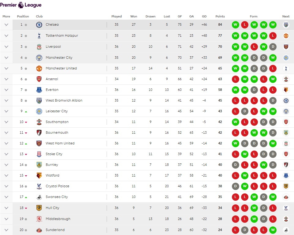Open the Tottenham Hotspur club link
This screenshot has width=294, height=235.
coord(62,36)
